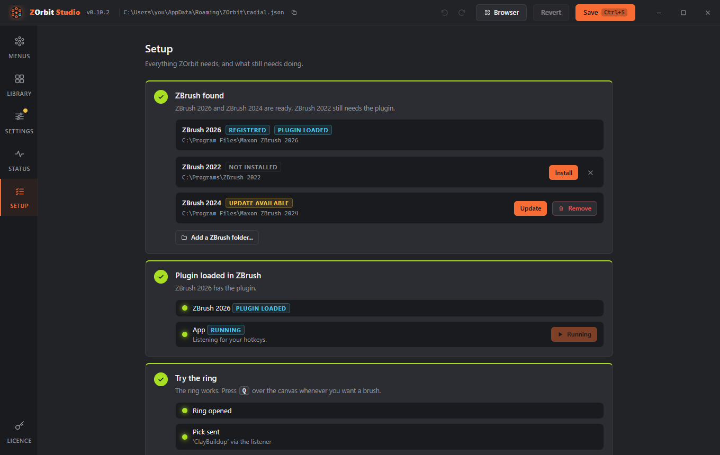Click the ZOrbit Studio logo icon
The height and width of the screenshot is (455, 720).
coord(16,12)
